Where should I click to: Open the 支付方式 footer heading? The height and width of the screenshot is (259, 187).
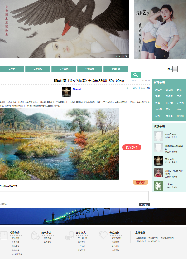(x=81, y=233)
